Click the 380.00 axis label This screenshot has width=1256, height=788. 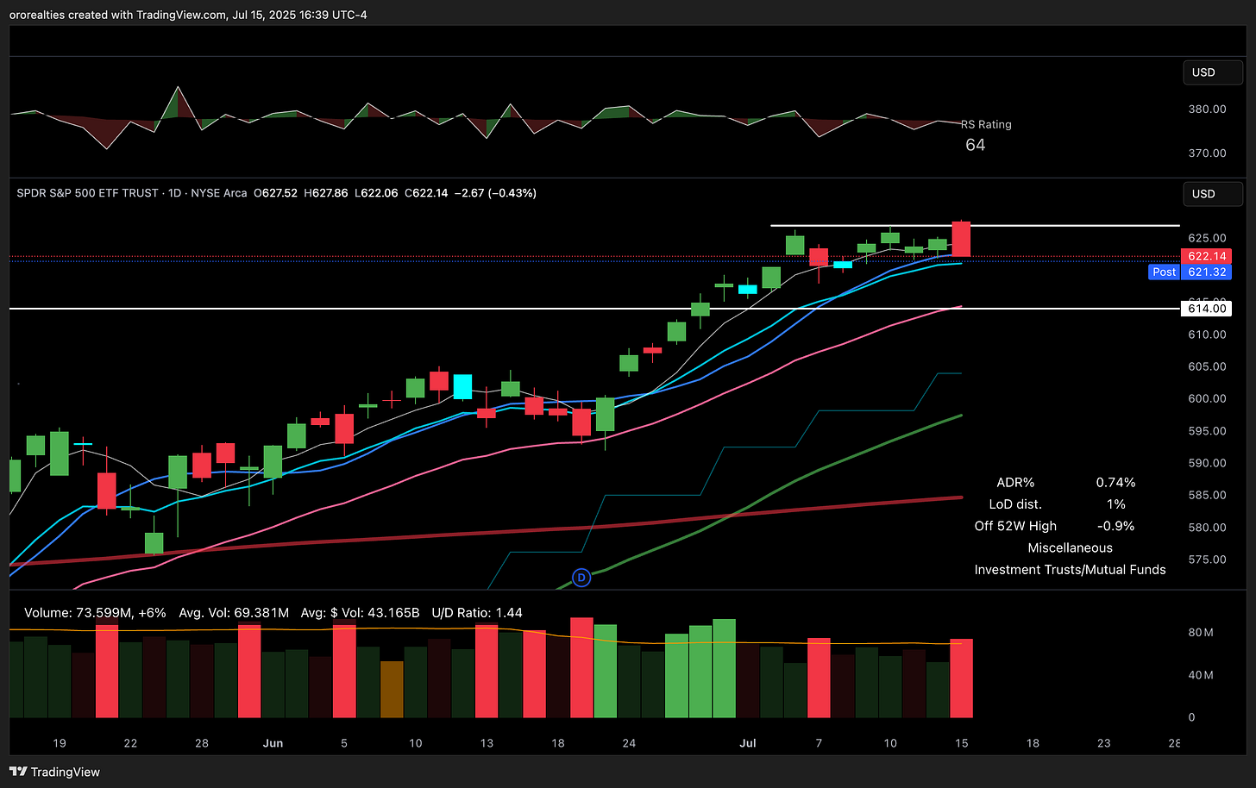click(1207, 109)
